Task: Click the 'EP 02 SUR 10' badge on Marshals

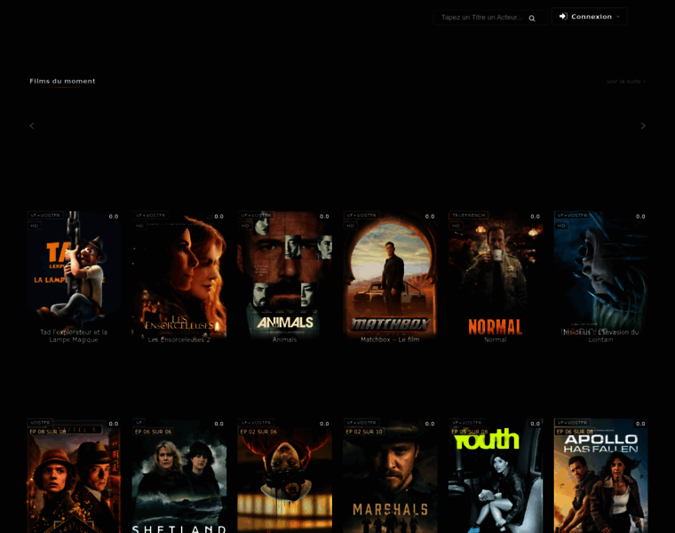Action: coord(364,432)
